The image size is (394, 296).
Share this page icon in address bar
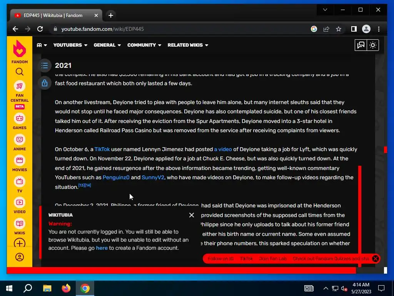point(326,29)
